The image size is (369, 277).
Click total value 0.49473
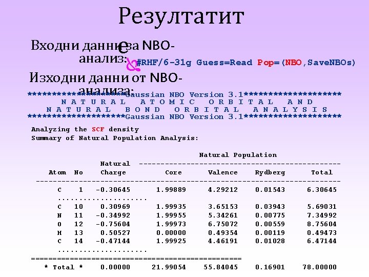point(322,233)
